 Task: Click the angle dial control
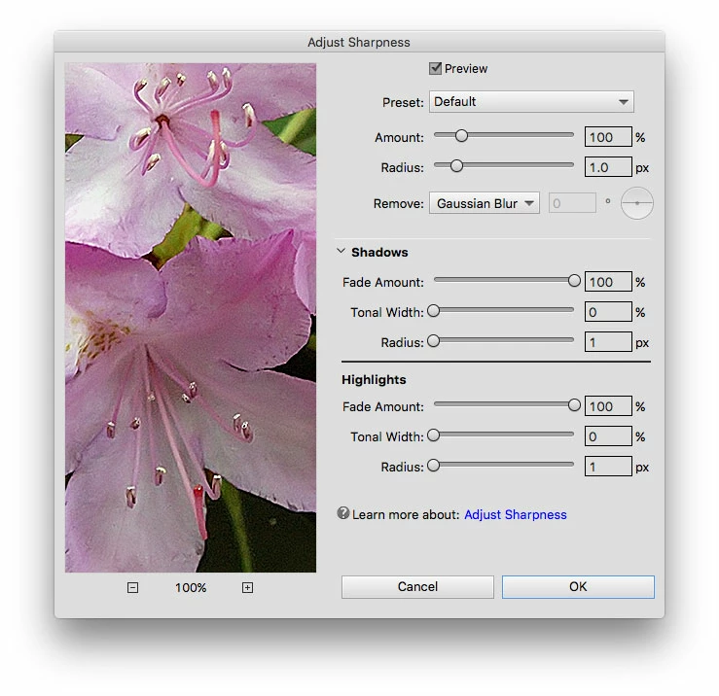click(x=637, y=203)
